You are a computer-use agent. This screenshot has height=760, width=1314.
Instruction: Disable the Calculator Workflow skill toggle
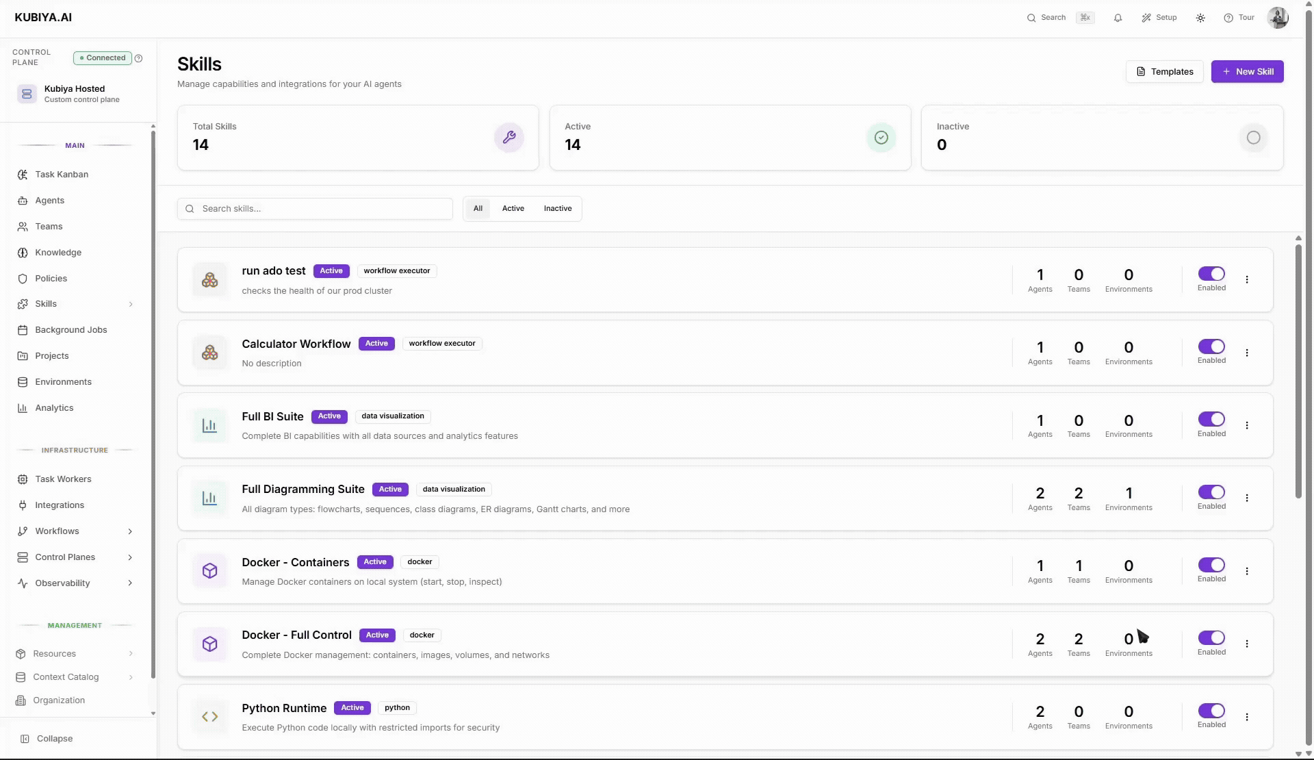pos(1211,346)
